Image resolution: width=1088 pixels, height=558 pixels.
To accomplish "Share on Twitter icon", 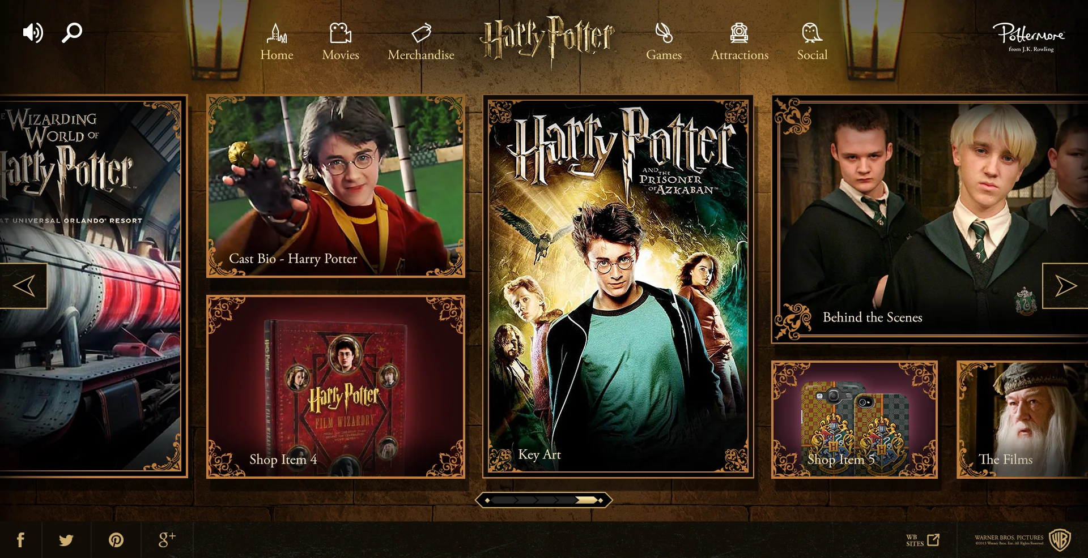I will 66,540.
